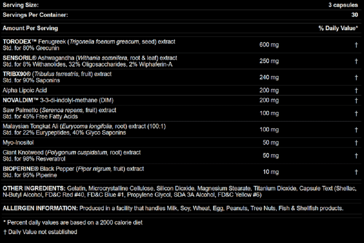Click the % Daily Value* column header
This screenshot has width=364, height=243.
tap(338, 28)
